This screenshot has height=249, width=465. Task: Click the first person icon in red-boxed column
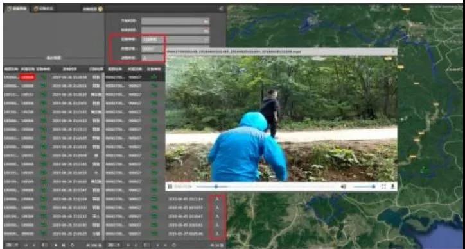(x=217, y=199)
